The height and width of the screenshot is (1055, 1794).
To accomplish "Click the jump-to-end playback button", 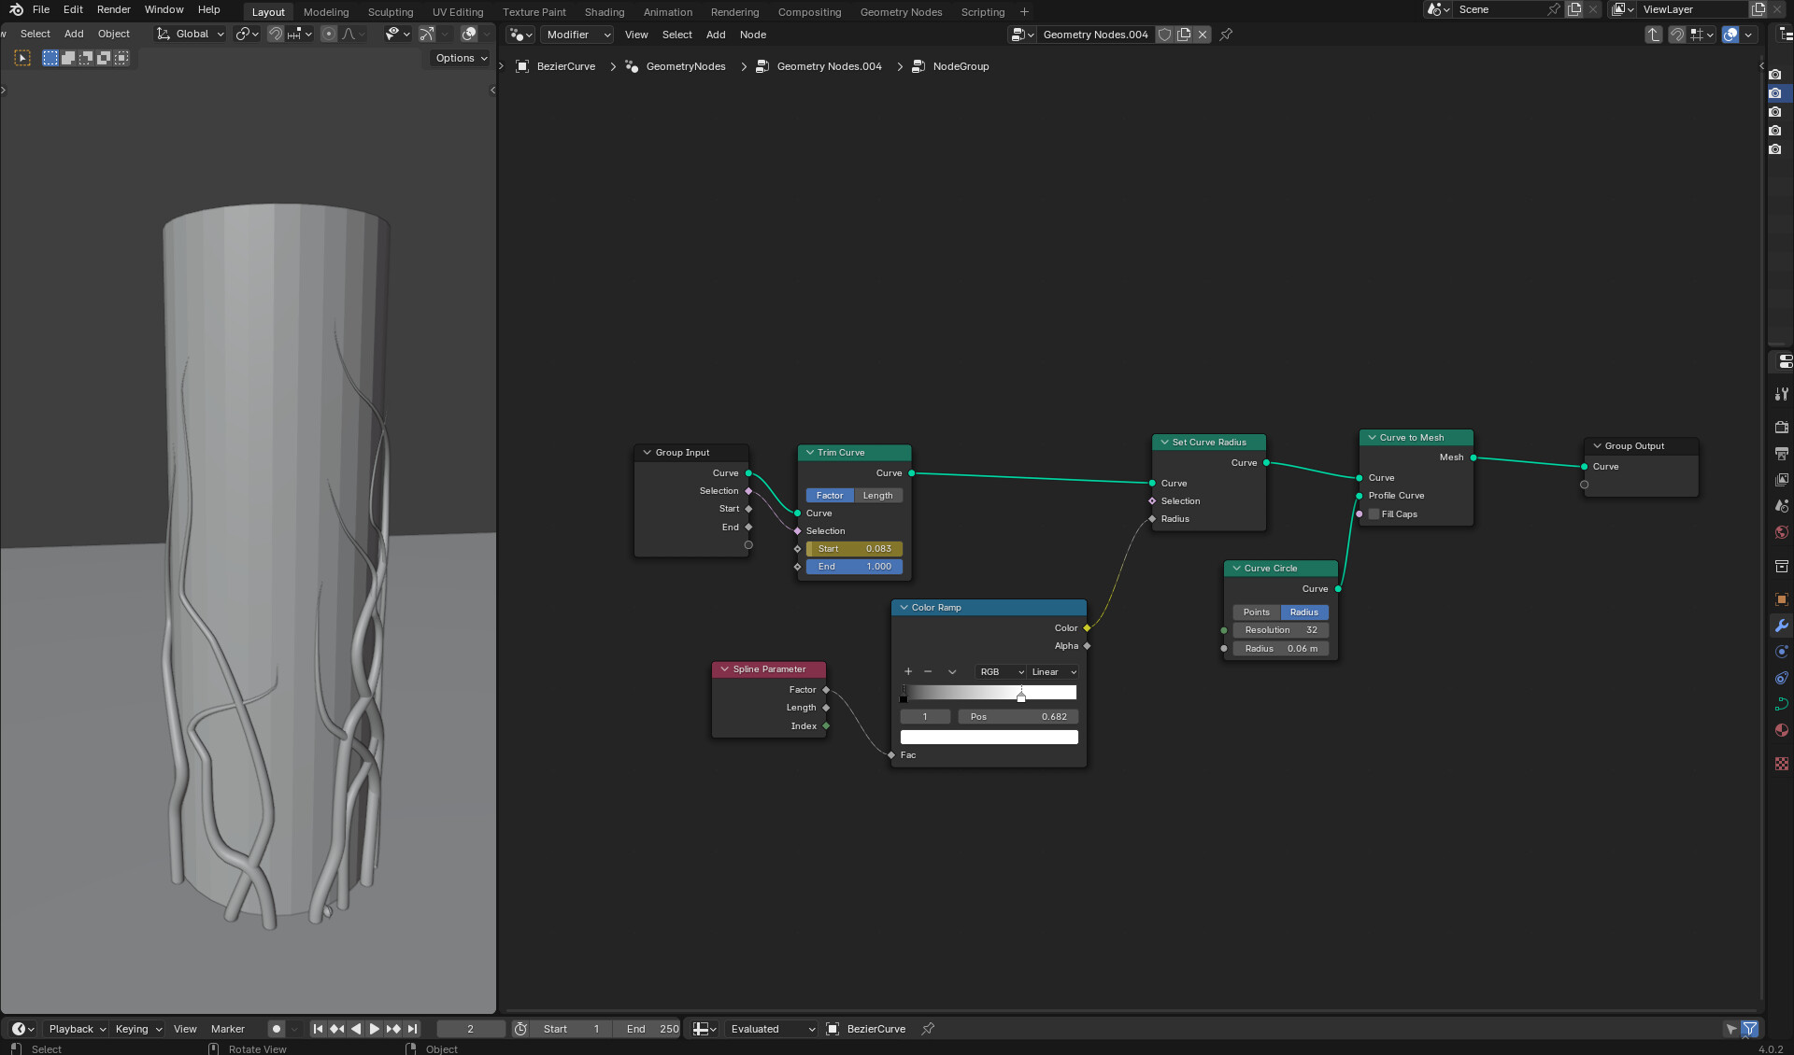I will tap(412, 1029).
